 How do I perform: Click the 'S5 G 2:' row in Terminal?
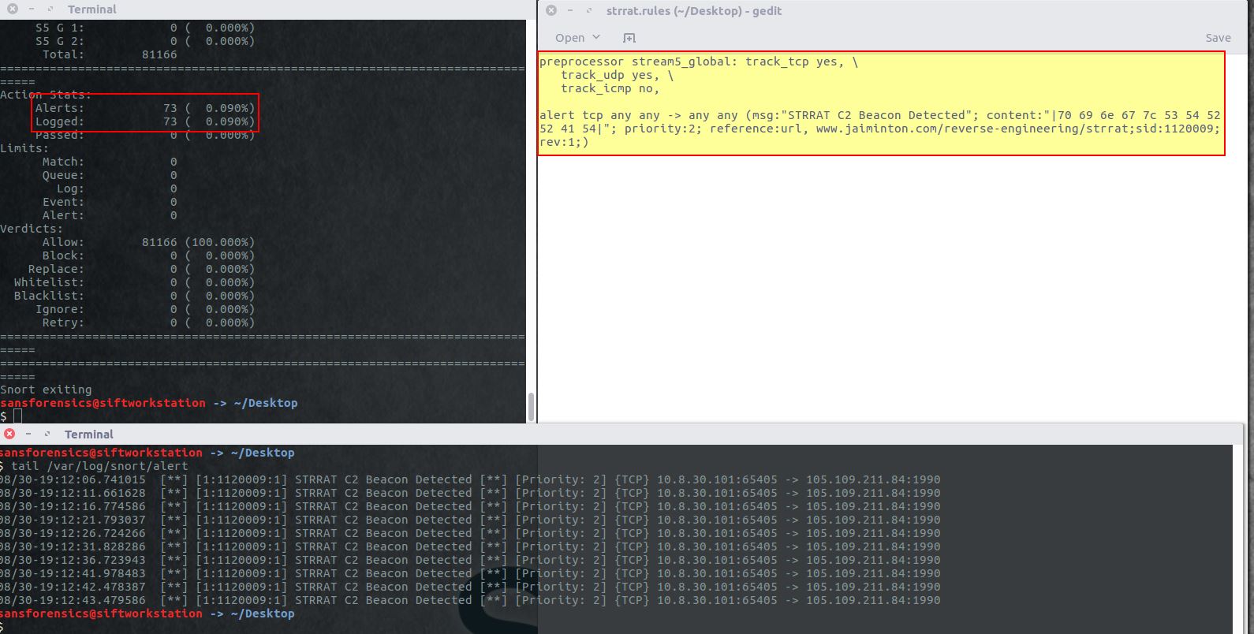pos(144,41)
